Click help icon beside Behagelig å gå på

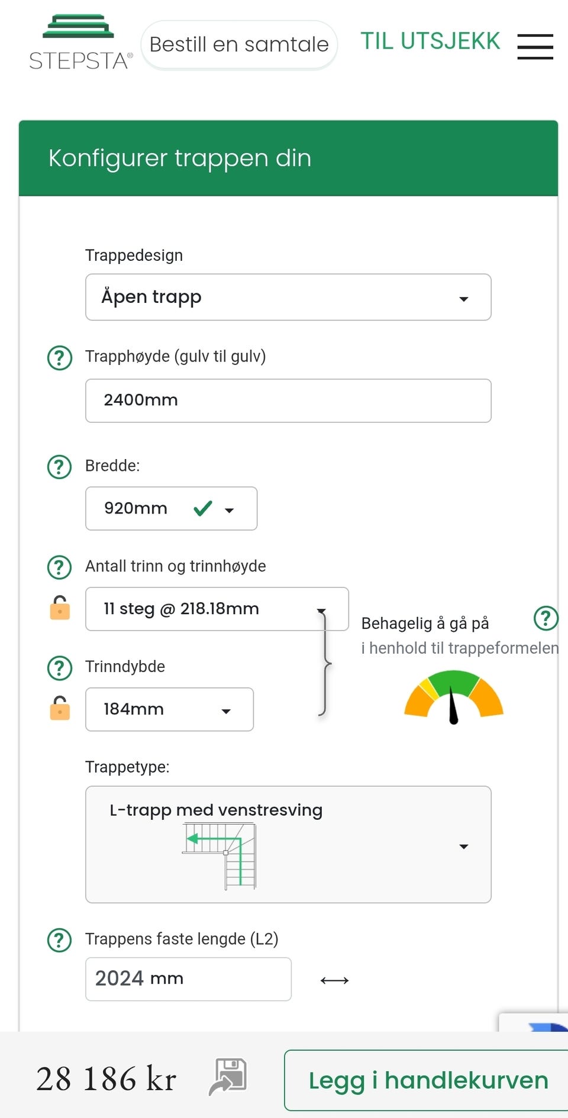click(546, 618)
